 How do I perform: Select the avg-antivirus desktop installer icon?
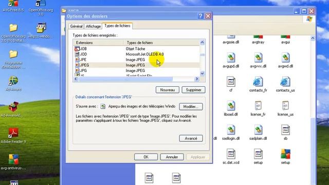tap(13, 162)
